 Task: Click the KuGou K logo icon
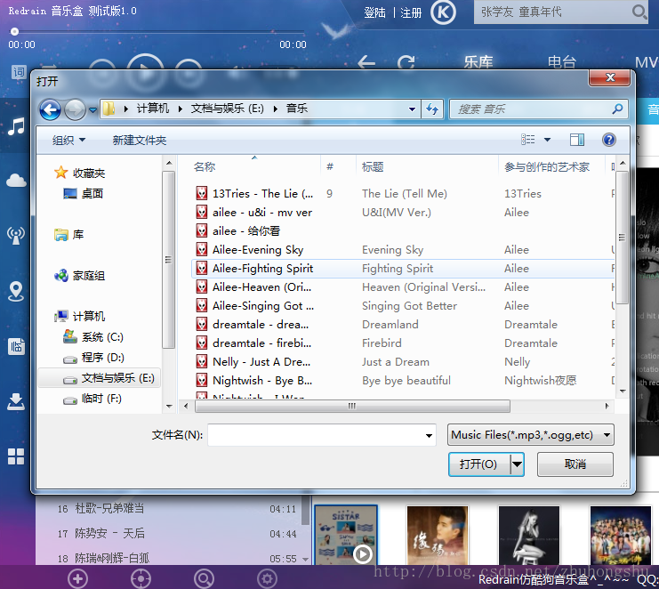click(443, 12)
